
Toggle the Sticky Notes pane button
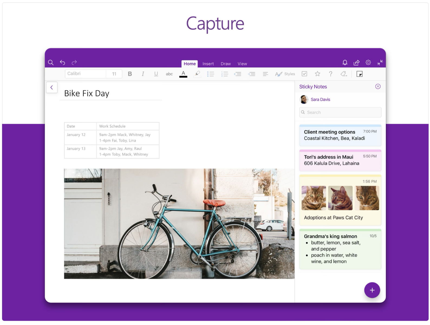click(x=359, y=74)
